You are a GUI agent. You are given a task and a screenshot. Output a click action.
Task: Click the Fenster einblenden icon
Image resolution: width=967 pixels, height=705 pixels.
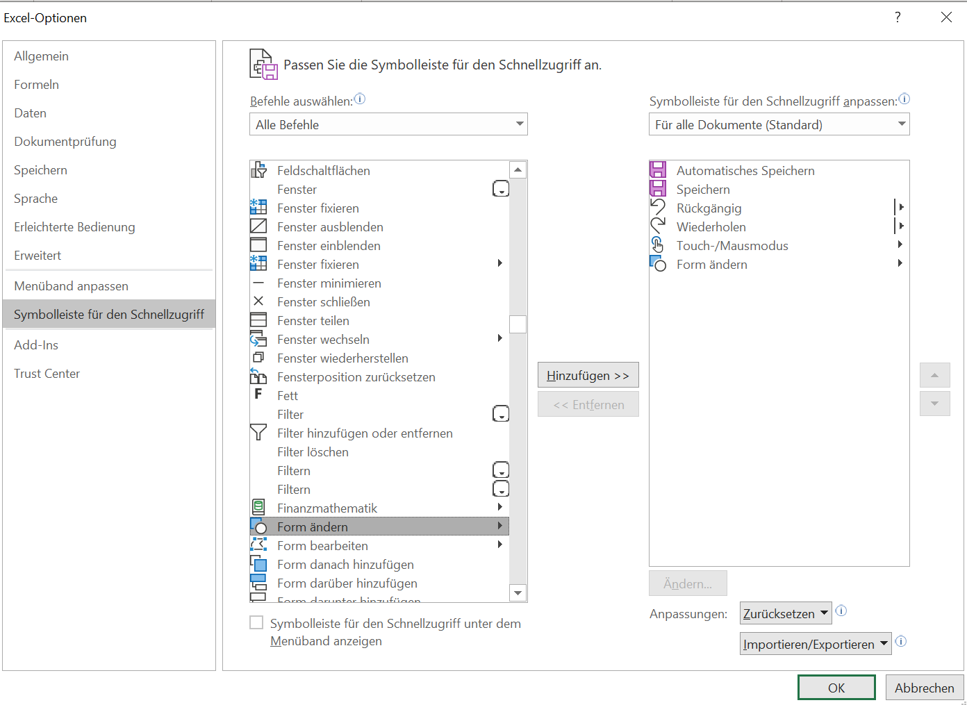pos(258,245)
